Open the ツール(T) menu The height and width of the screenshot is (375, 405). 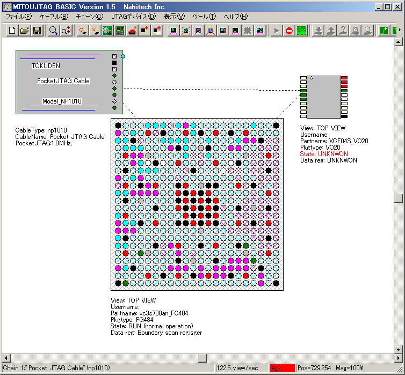(x=204, y=17)
